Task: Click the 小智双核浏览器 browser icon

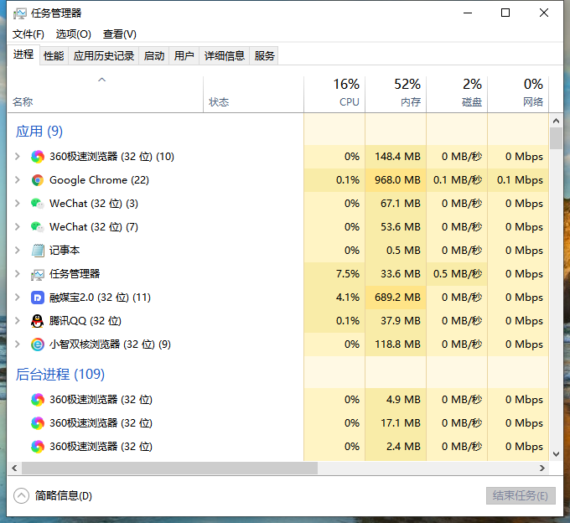Action: coord(38,344)
